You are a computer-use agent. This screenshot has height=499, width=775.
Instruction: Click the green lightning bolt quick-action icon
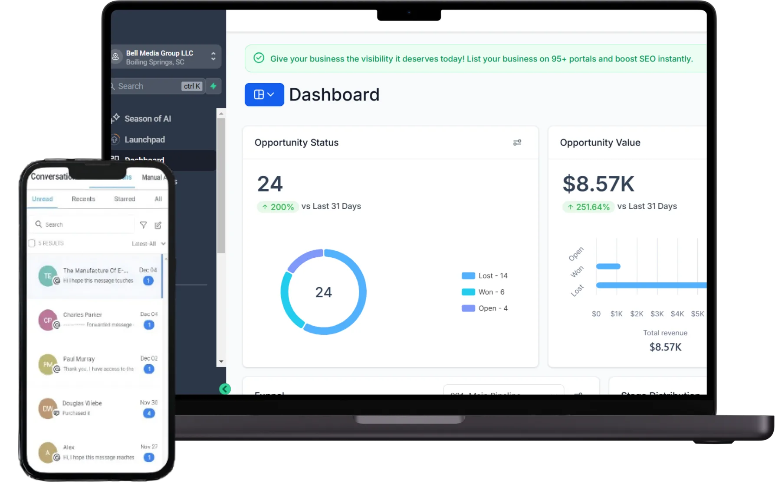(x=213, y=86)
